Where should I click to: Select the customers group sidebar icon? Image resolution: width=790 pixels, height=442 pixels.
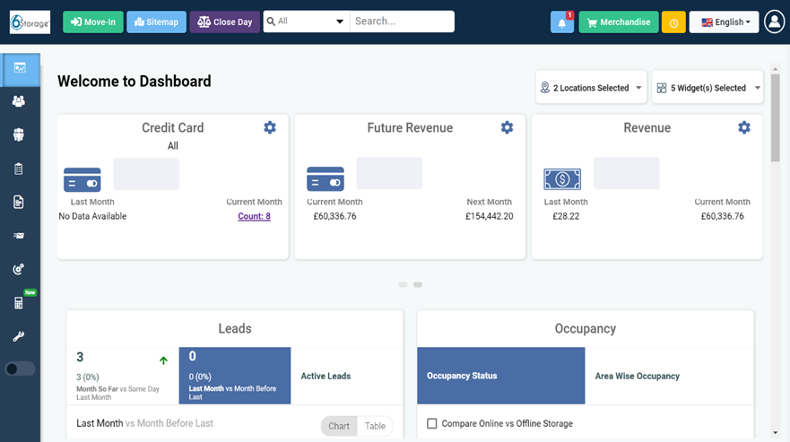[19, 101]
